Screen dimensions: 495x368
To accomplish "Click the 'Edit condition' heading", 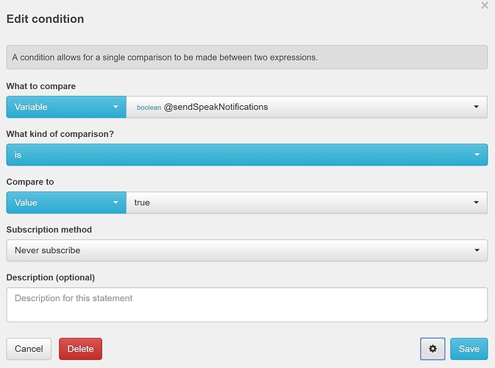I will coord(45,19).
